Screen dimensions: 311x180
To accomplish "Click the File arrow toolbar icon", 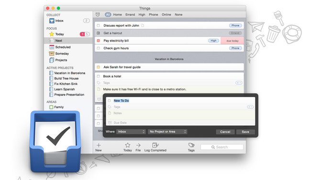I will (x=138, y=145).
